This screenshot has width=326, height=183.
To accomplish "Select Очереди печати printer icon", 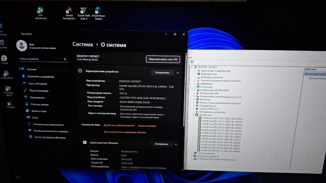I will (x=197, y=106).
